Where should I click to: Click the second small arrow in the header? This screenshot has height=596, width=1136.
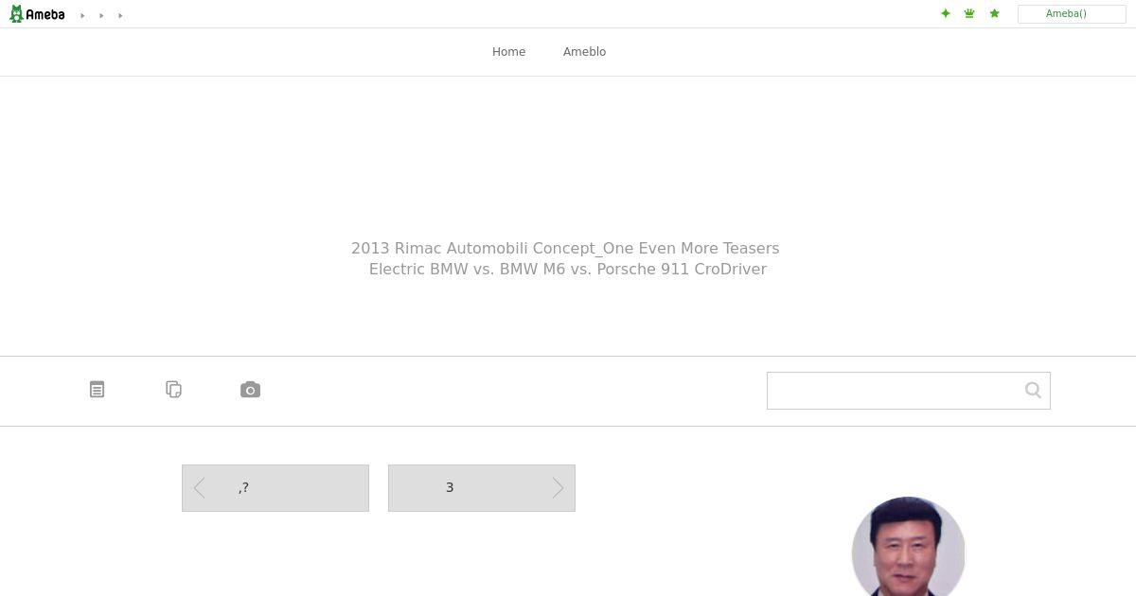pyautogui.click(x=101, y=15)
